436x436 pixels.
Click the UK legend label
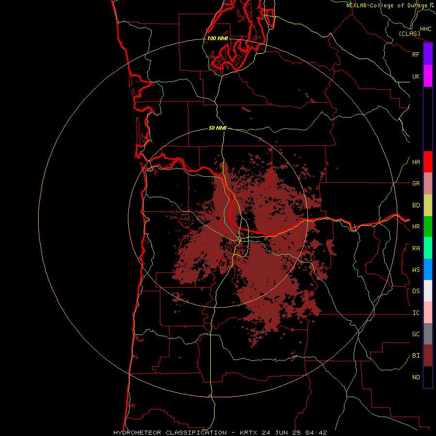(x=416, y=76)
